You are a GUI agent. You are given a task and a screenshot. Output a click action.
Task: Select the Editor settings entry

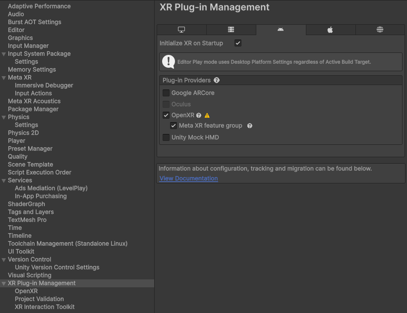click(x=16, y=30)
